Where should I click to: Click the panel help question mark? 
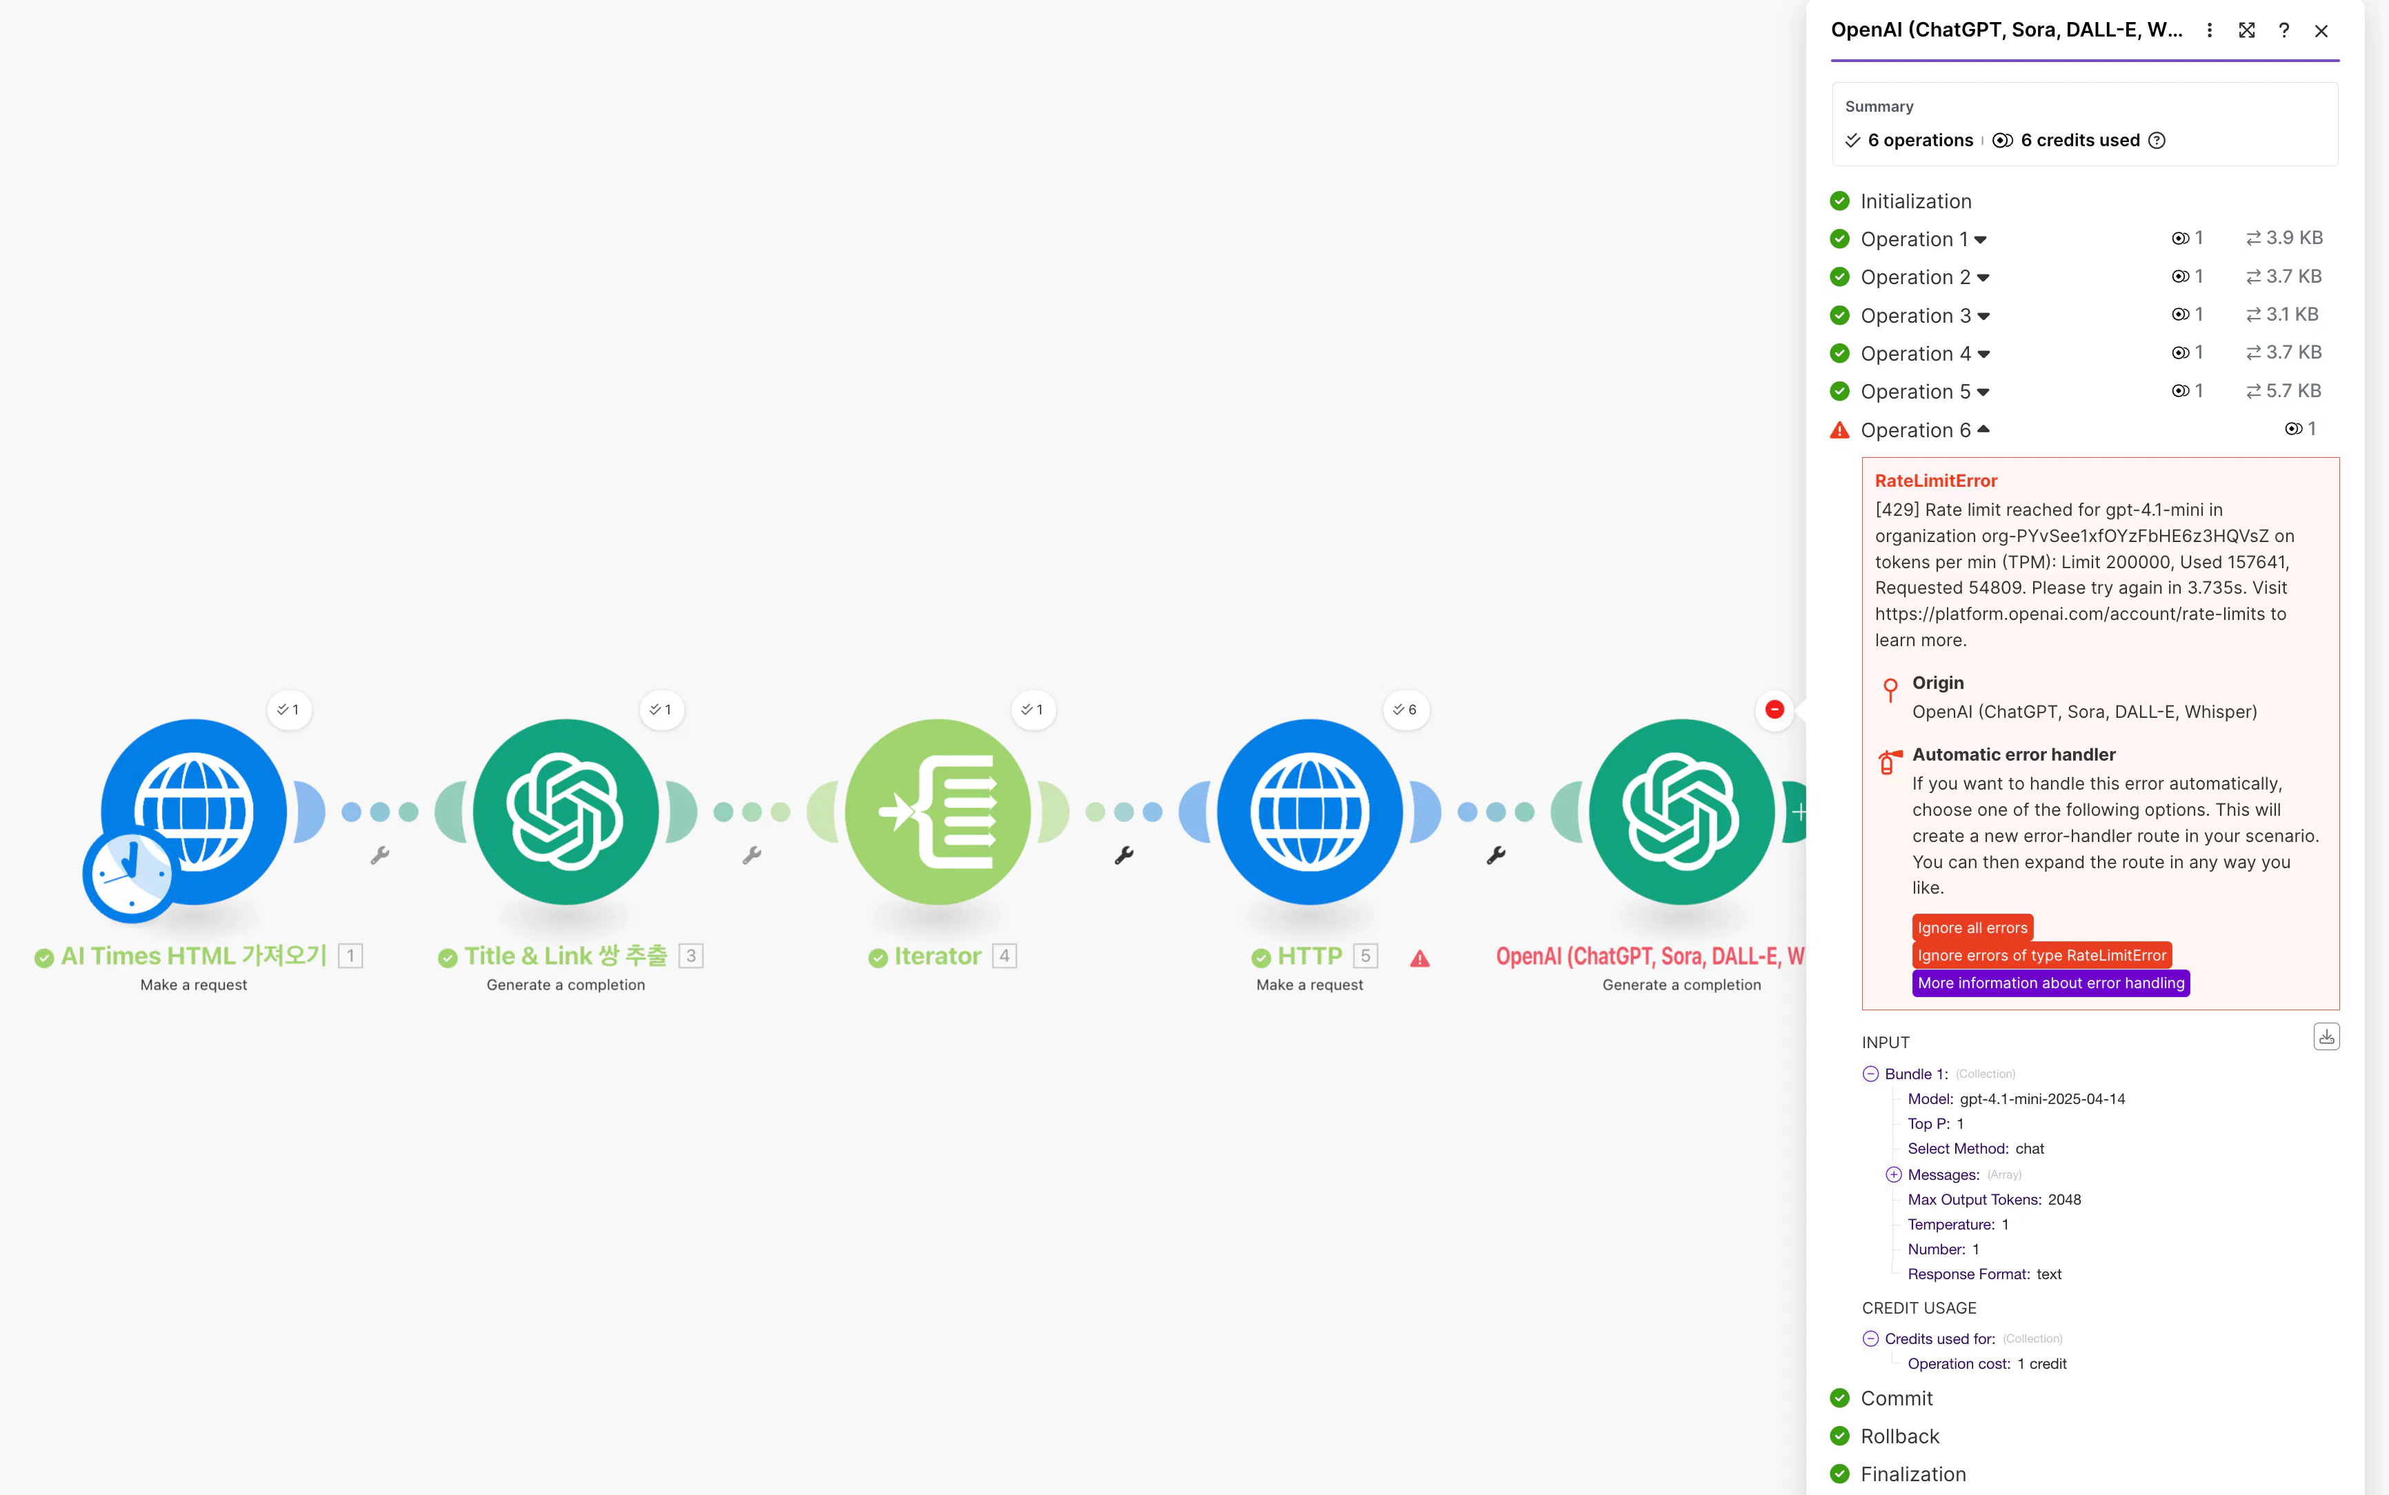pos(2284,30)
